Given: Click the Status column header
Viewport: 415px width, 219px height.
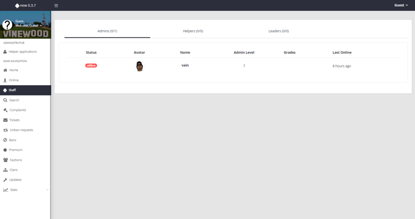Looking at the screenshot, I should [x=91, y=53].
